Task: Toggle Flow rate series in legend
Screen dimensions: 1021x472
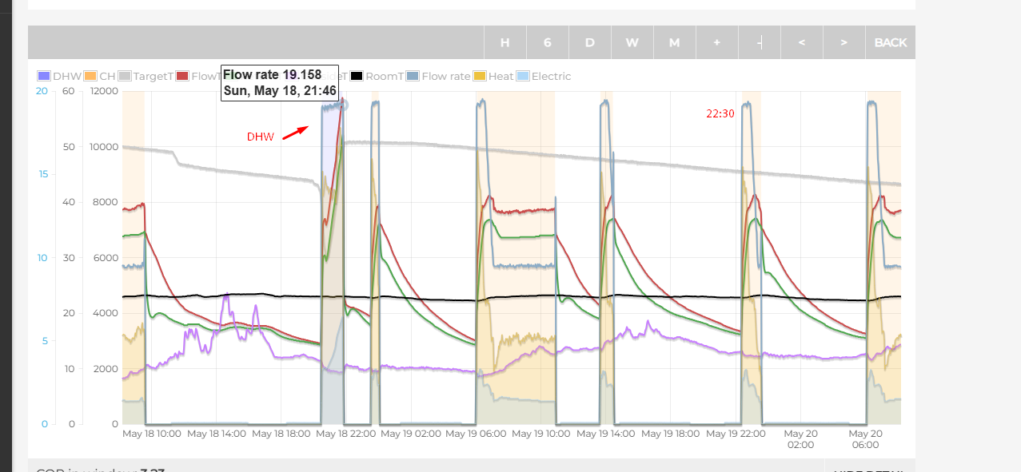Action: (x=437, y=77)
